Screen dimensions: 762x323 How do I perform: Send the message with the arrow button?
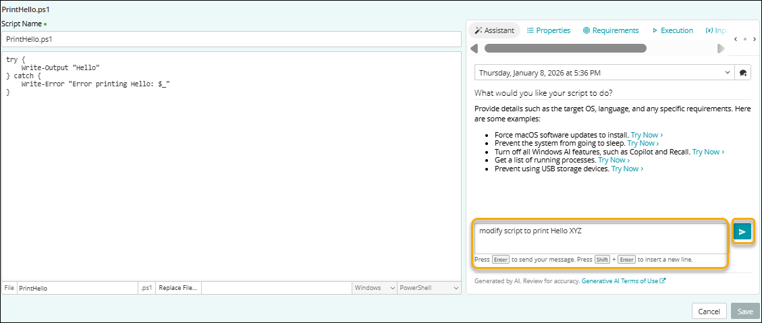point(742,232)
